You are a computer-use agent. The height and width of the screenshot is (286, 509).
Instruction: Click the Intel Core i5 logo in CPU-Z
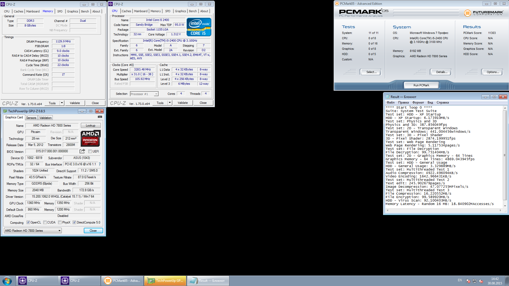tap(199, 27)
